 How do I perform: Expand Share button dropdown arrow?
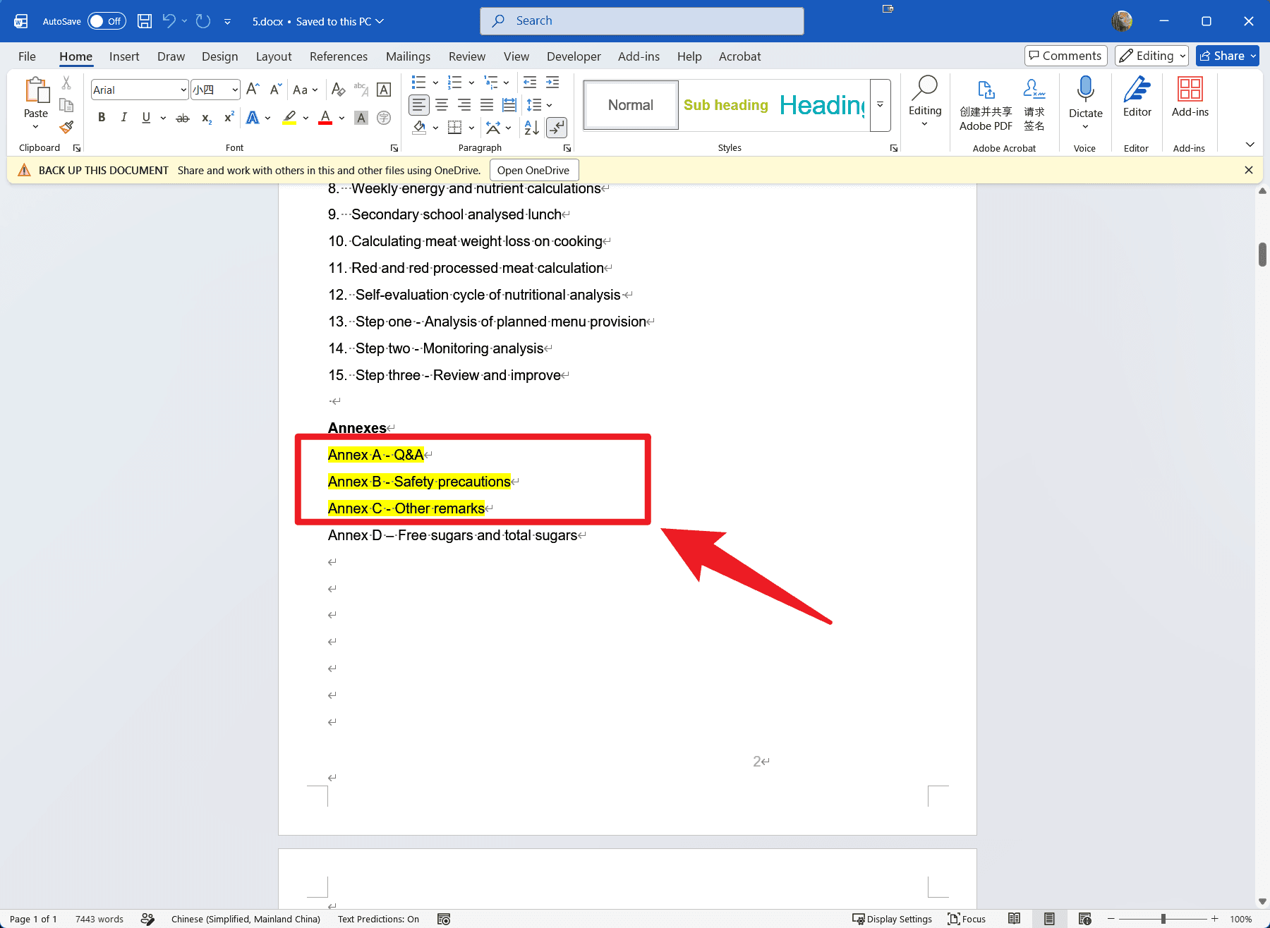pos(1253,56)
